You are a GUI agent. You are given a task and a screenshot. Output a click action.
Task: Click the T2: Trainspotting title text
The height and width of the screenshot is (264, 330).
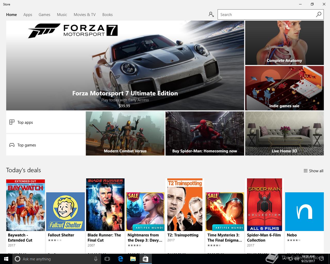point(183,235)
